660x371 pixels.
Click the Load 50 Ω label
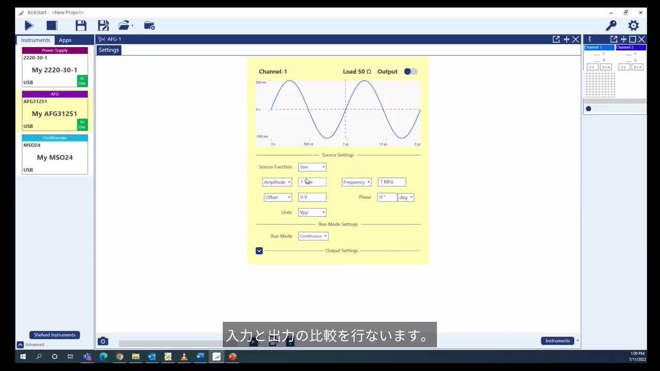click(x=357, y=72)
